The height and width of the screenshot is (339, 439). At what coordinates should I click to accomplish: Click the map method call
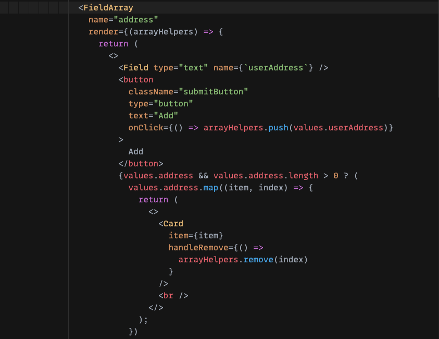point(210,188)
